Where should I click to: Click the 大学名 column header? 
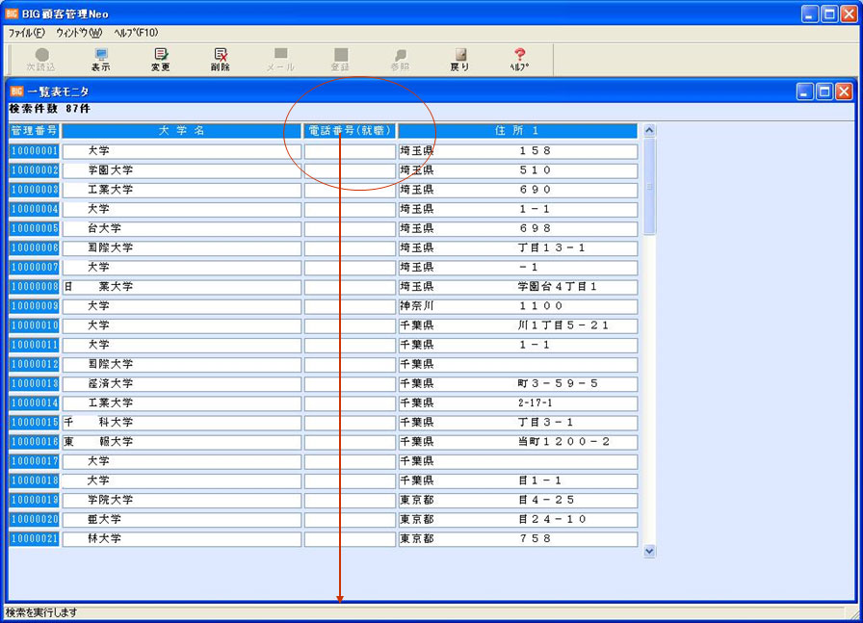click(x=182, y=131)
